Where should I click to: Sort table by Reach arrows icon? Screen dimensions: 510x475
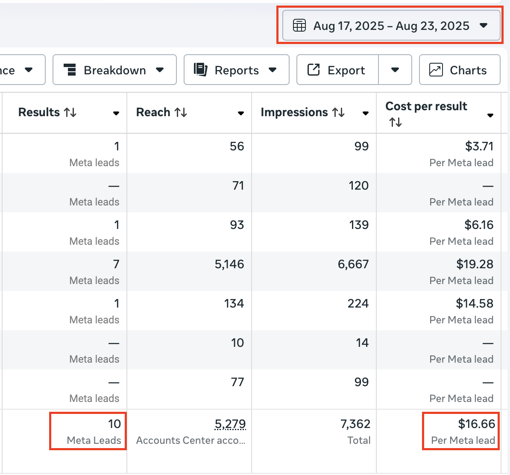click(181, 112)
